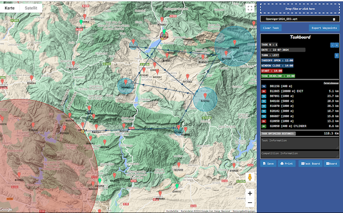Select green waypoint pin G13062
The width and height of the screenshot is (343, 213).
[81, 22]
